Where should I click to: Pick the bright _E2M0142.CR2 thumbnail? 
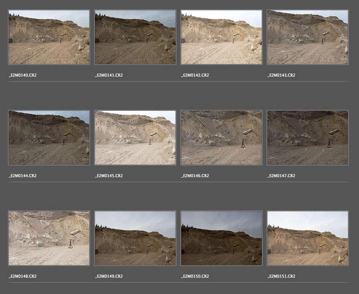(221, 37)
